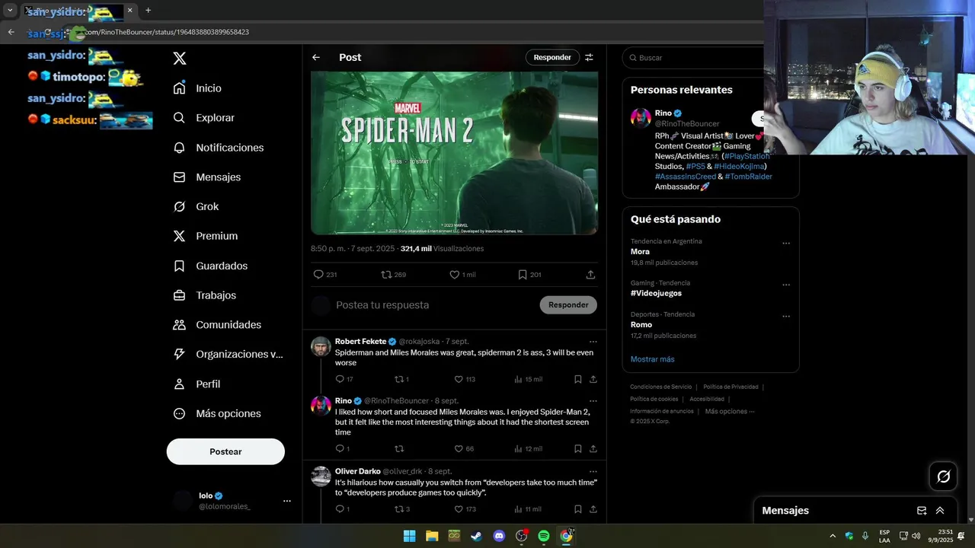The width and height of the screenshot is (975, 548).
Task: Open reply sort settings icon
Action: (589, 57)
